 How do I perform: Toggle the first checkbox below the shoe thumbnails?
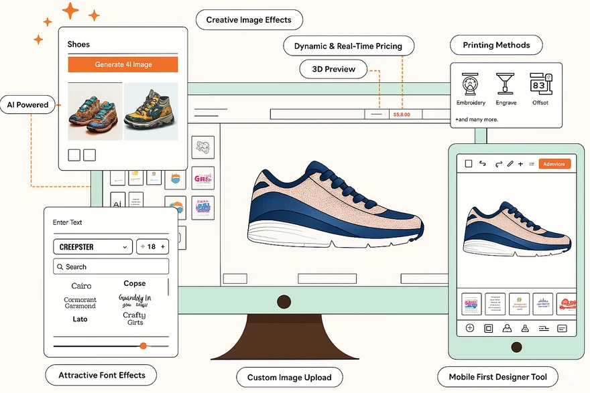pyautogui.click(x=74, y=155)
